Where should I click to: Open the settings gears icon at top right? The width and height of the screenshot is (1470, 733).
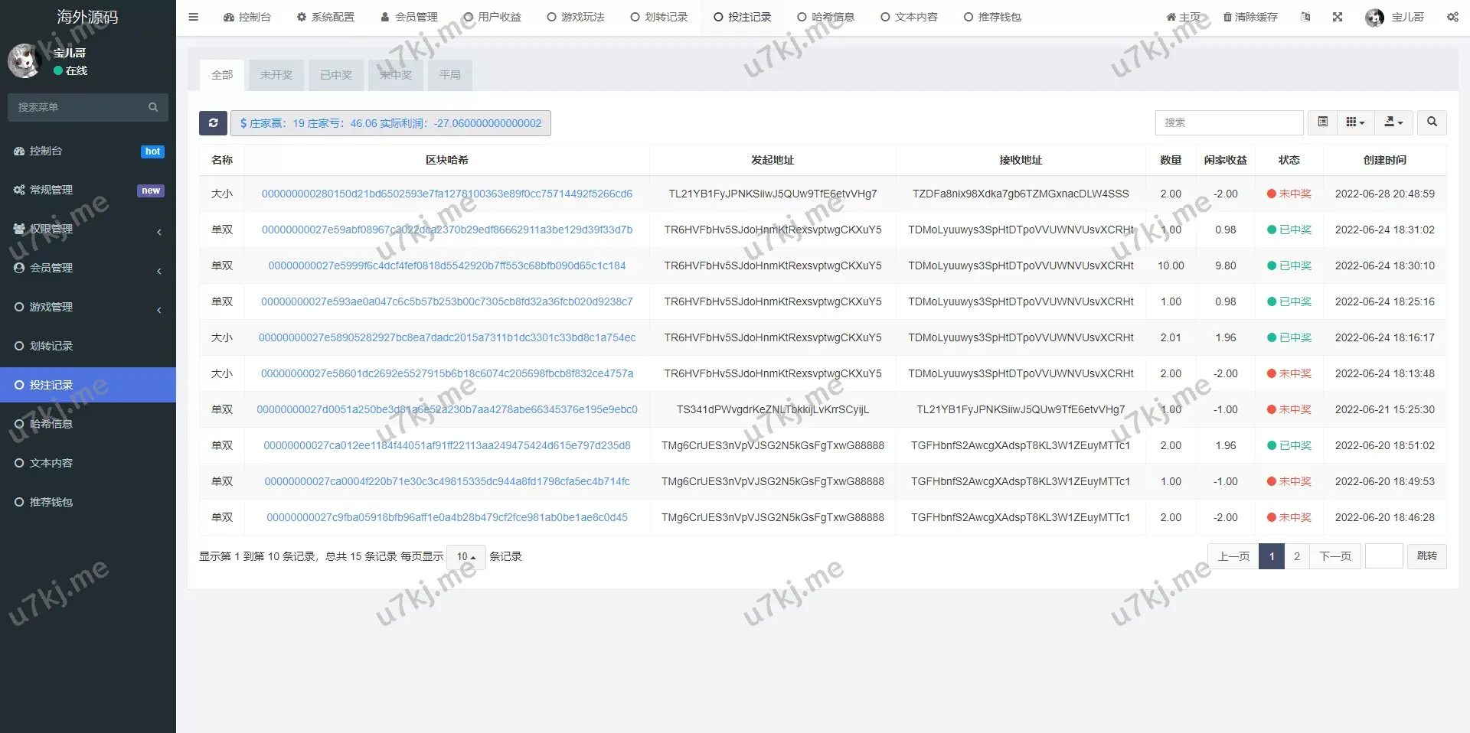coord(1452,17)
